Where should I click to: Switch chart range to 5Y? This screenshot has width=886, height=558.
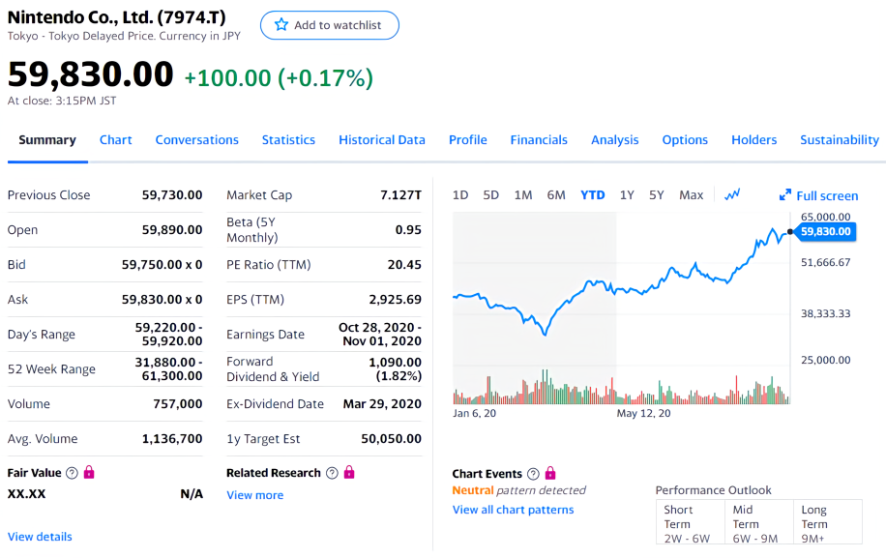click(656, 194)
